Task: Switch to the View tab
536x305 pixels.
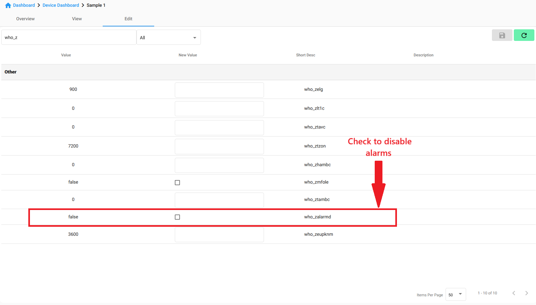Action: pyautogui.click(x=77, y=19)
